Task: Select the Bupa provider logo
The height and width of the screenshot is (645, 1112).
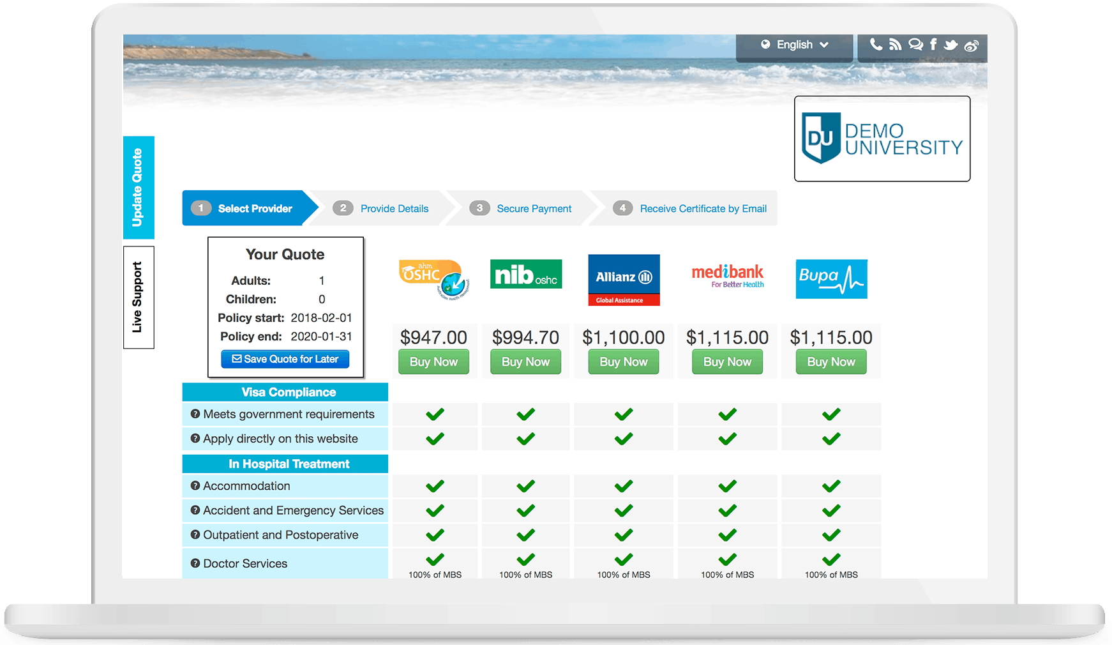Action: tap(831, 279)
